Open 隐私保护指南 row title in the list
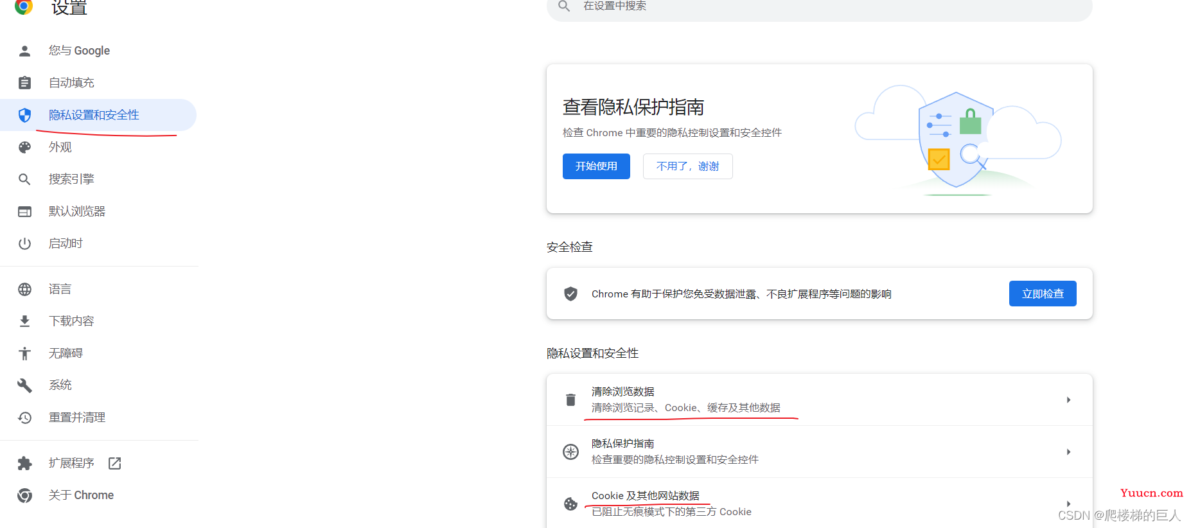The image size is (1191, 528). click(623, 443)
